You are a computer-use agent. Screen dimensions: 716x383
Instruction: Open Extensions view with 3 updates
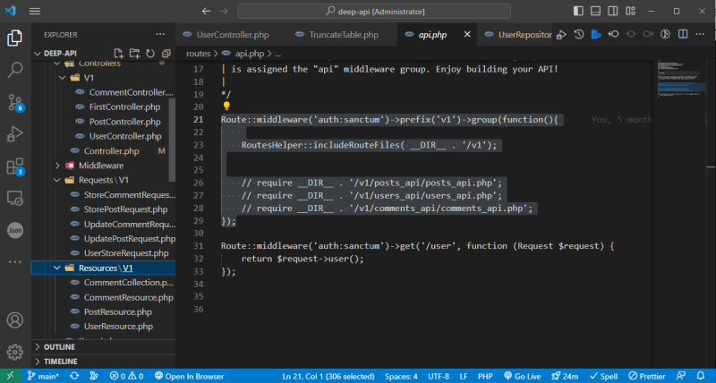click(x=15, y=166)
